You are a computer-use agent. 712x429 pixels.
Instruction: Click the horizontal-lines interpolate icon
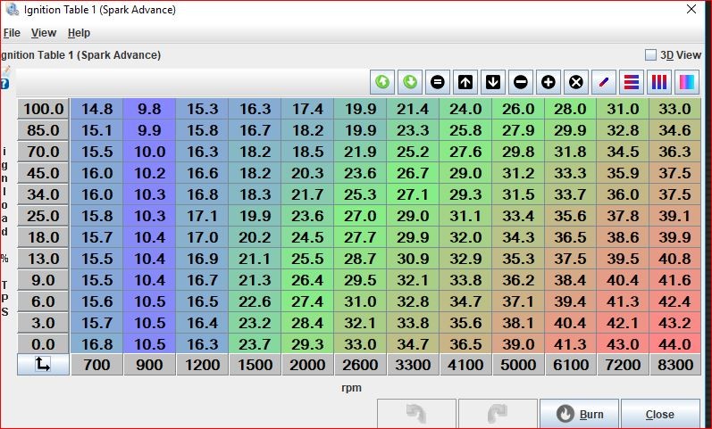pos(632,82)
